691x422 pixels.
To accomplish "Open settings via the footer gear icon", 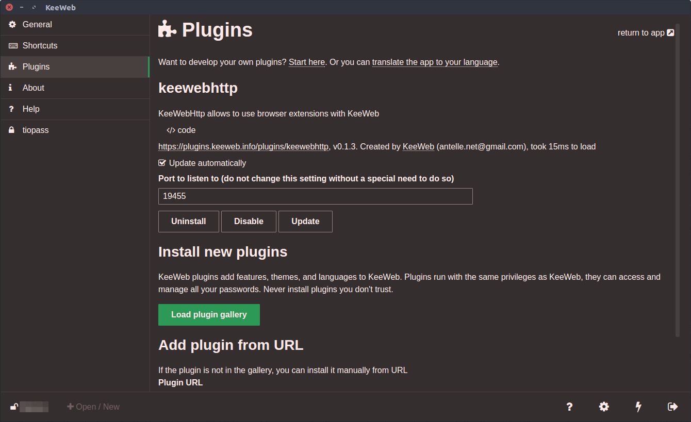I will coord(604,407).
